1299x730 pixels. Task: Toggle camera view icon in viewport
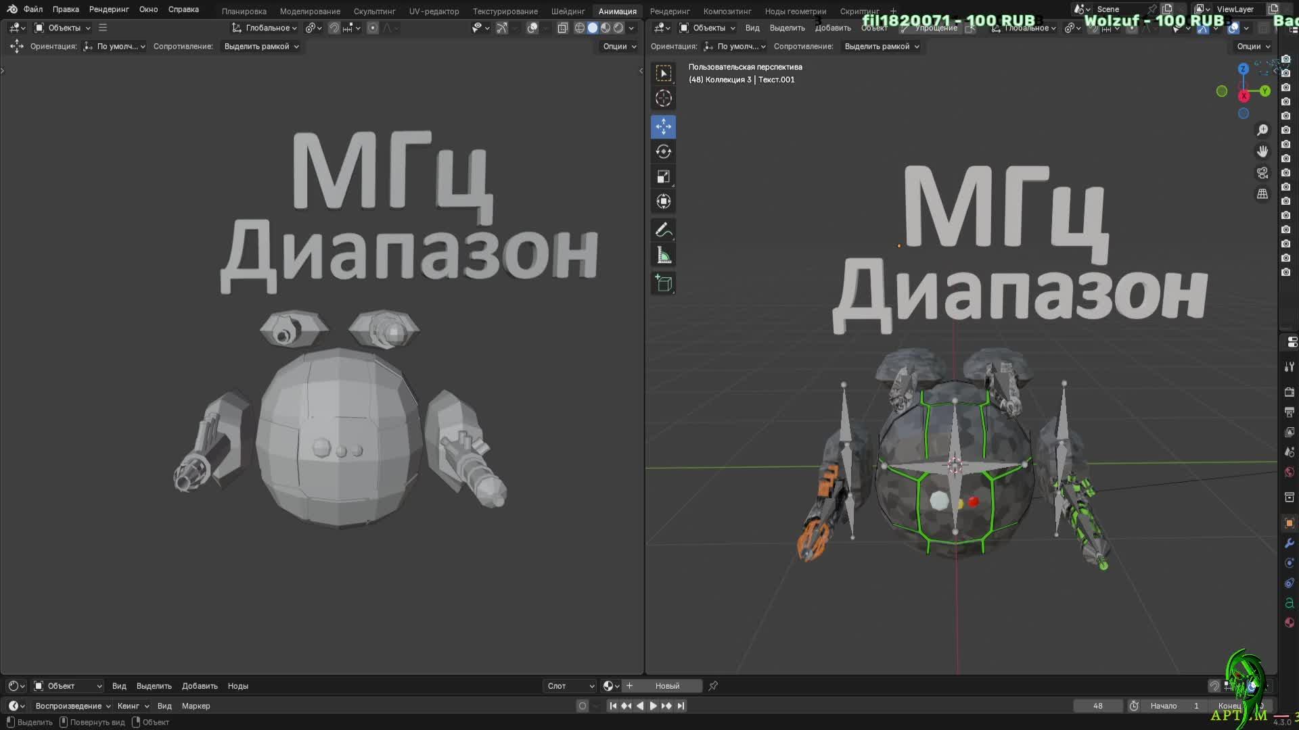(1262, 173)
